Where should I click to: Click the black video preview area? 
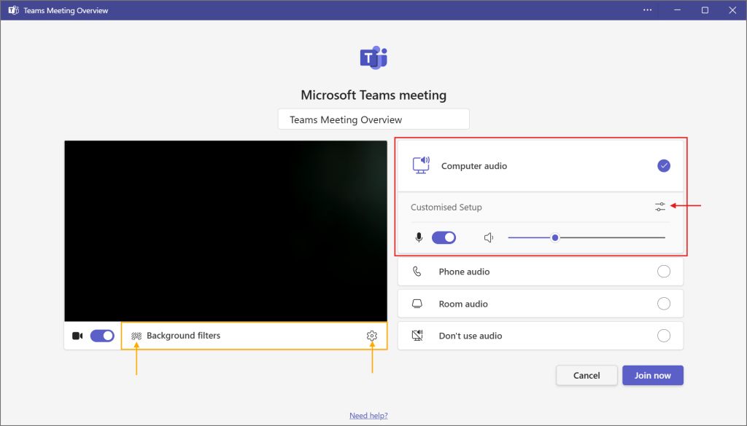coord(226,231)
